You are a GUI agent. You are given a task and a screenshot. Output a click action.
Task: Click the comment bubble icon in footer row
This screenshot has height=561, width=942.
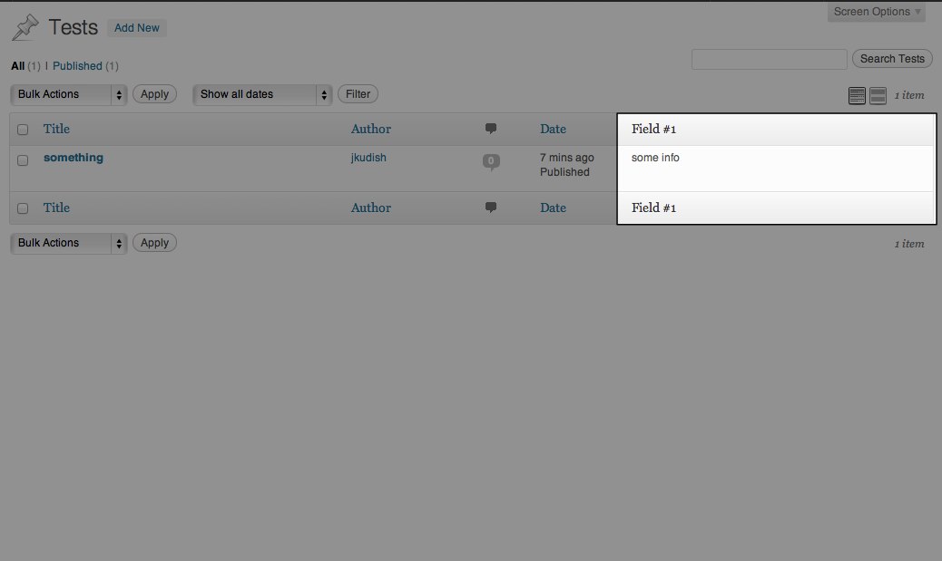[x=491, y=208]
